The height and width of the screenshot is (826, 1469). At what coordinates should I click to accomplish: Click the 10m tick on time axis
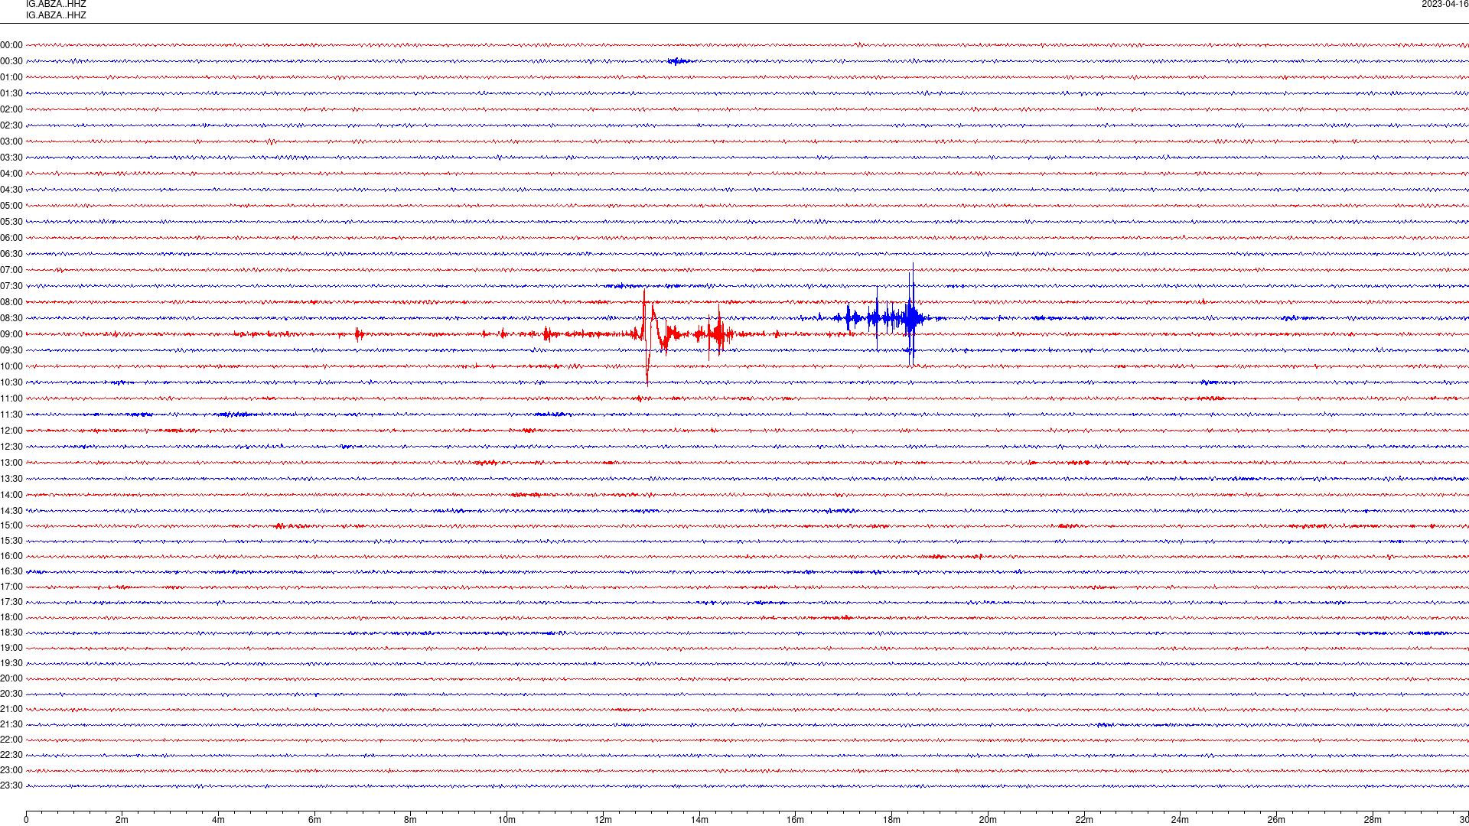pos(506,819)
